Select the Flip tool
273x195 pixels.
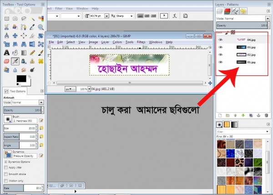pyautogui.click(x=32, y=44)
